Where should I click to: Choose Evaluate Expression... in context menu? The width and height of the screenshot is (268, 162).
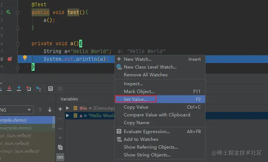pos(160,132)
